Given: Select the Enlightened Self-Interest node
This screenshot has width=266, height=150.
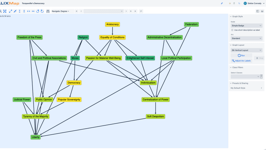Looking at the screenshot, I should click(x=140, y=58).
